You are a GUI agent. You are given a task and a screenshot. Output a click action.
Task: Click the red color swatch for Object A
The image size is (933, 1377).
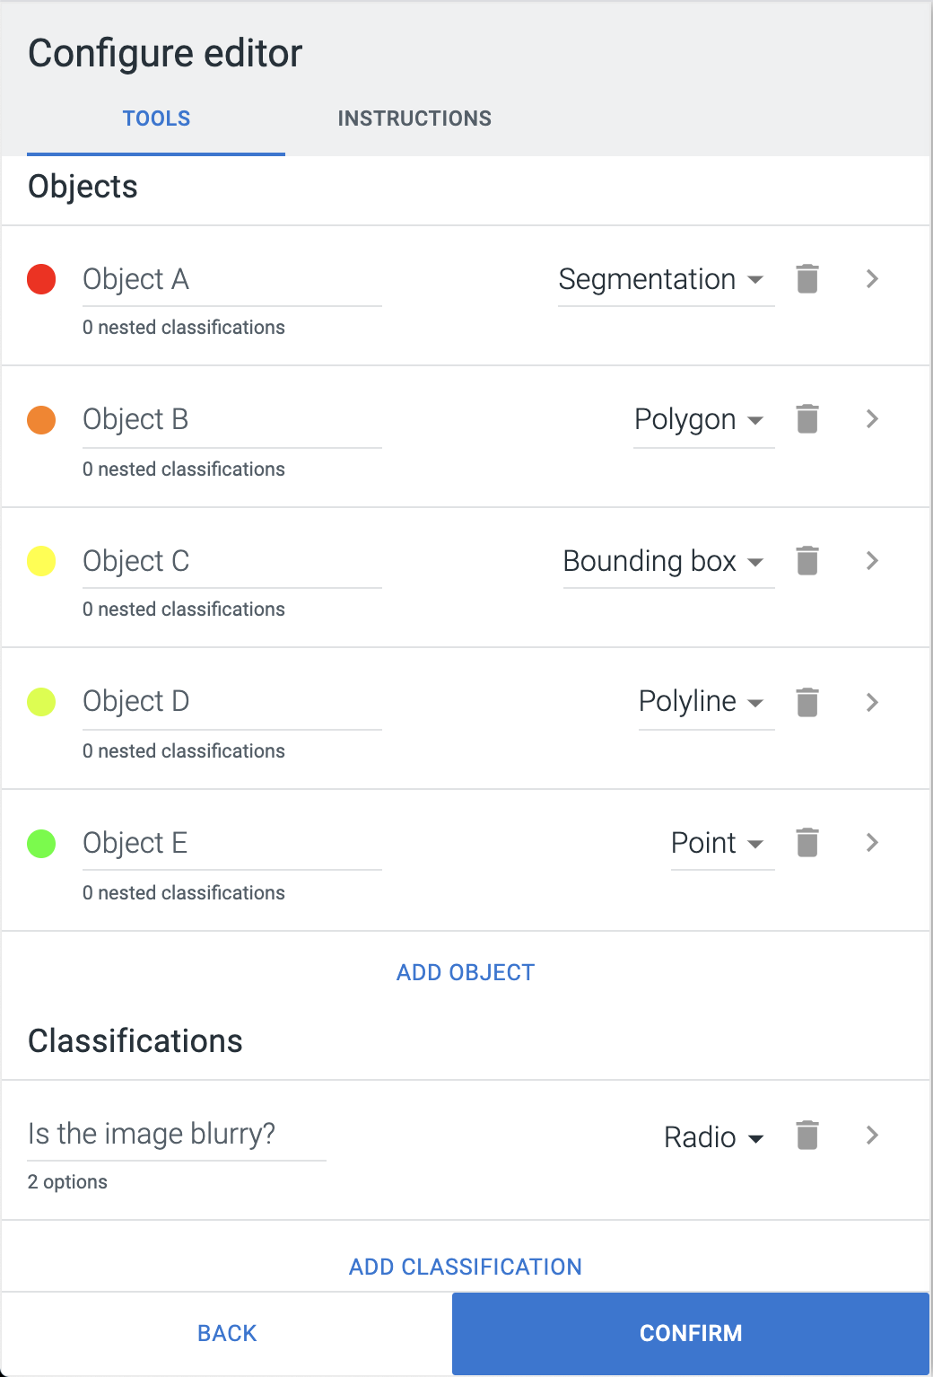41,279
